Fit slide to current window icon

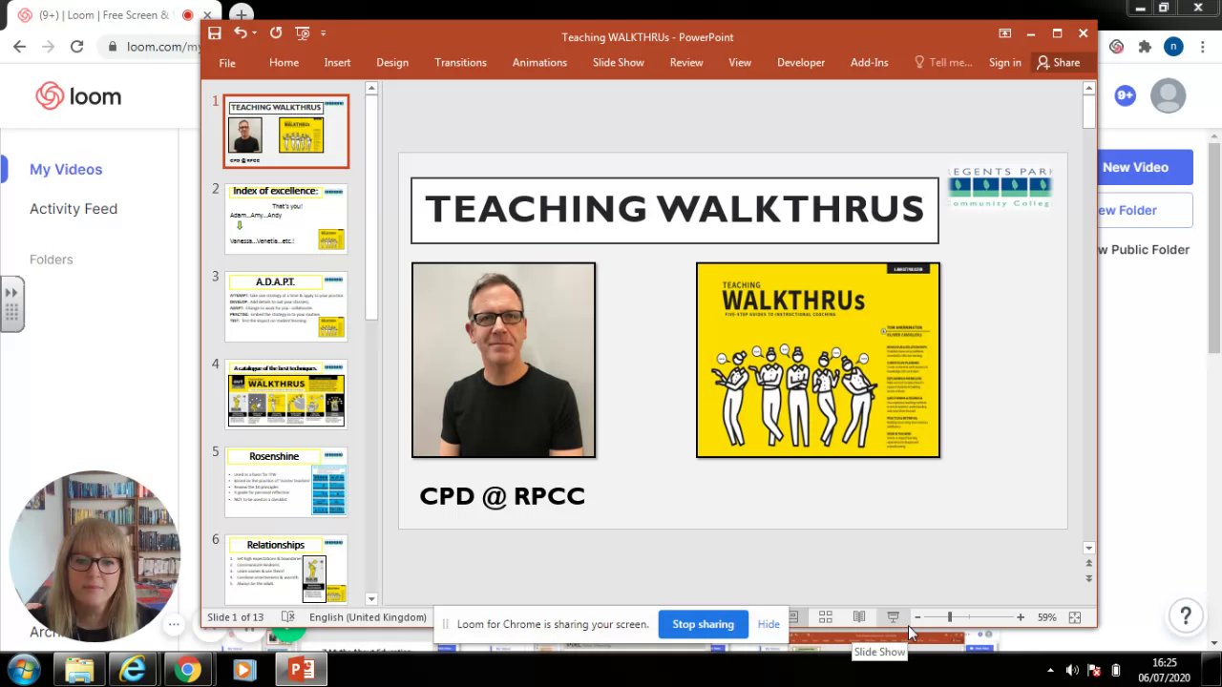[x=1075, y=617]
